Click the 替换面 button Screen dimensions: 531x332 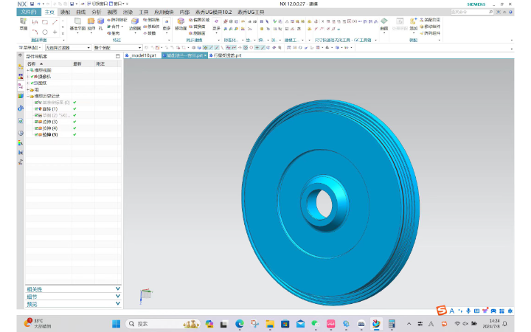[197, 27]
